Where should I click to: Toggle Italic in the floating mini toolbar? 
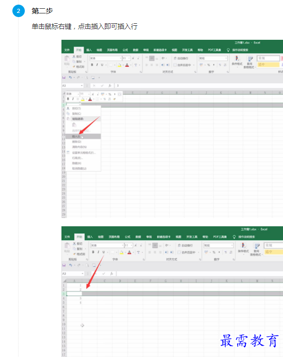click(x=73, y=99)
